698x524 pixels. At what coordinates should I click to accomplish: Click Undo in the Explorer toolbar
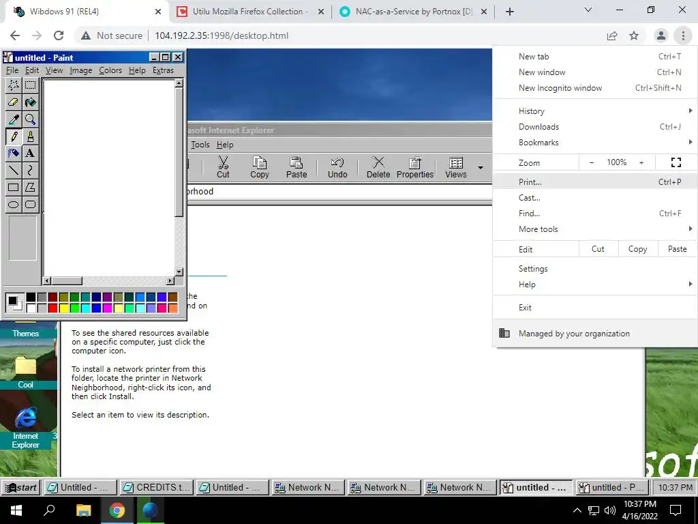click(337, 167)
